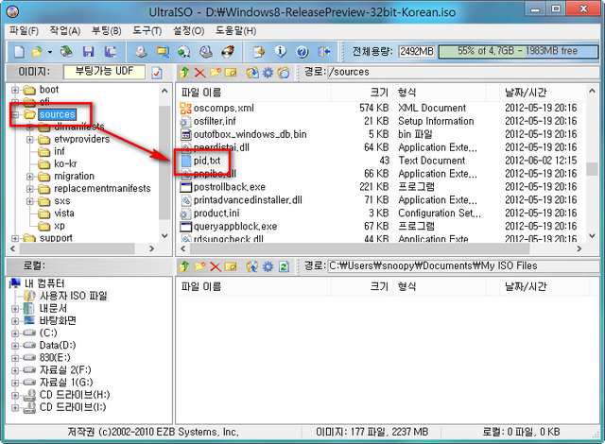This screenshot has height=444, width=605.
Task: Click the Compress ISO folder icon
Action: tap(163, 52)
